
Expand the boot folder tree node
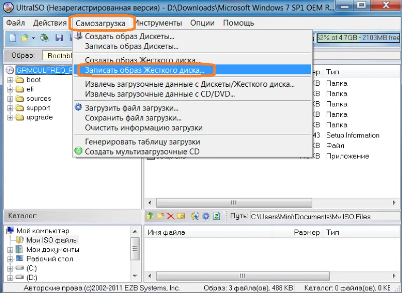(x=10, y=80)
